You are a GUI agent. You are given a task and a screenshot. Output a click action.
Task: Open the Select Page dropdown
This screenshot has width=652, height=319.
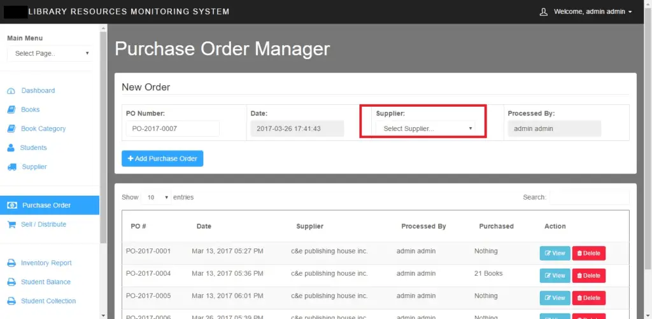50,53
